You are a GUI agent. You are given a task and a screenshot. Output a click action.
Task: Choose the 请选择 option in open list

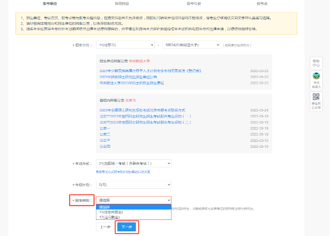click(x=133, y=207)
